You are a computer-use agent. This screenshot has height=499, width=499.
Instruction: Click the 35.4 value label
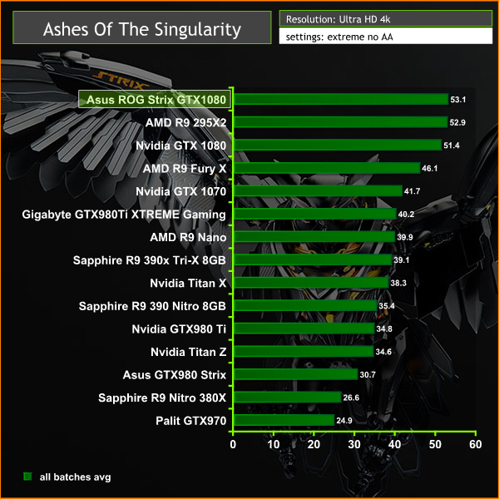tap(387, 306)
